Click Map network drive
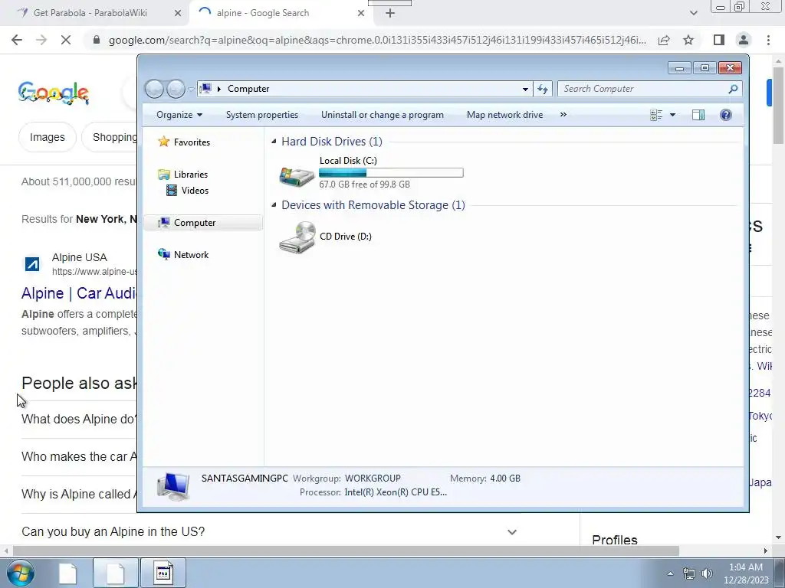Viewport: 785px width, 588px height. [504, 115]
